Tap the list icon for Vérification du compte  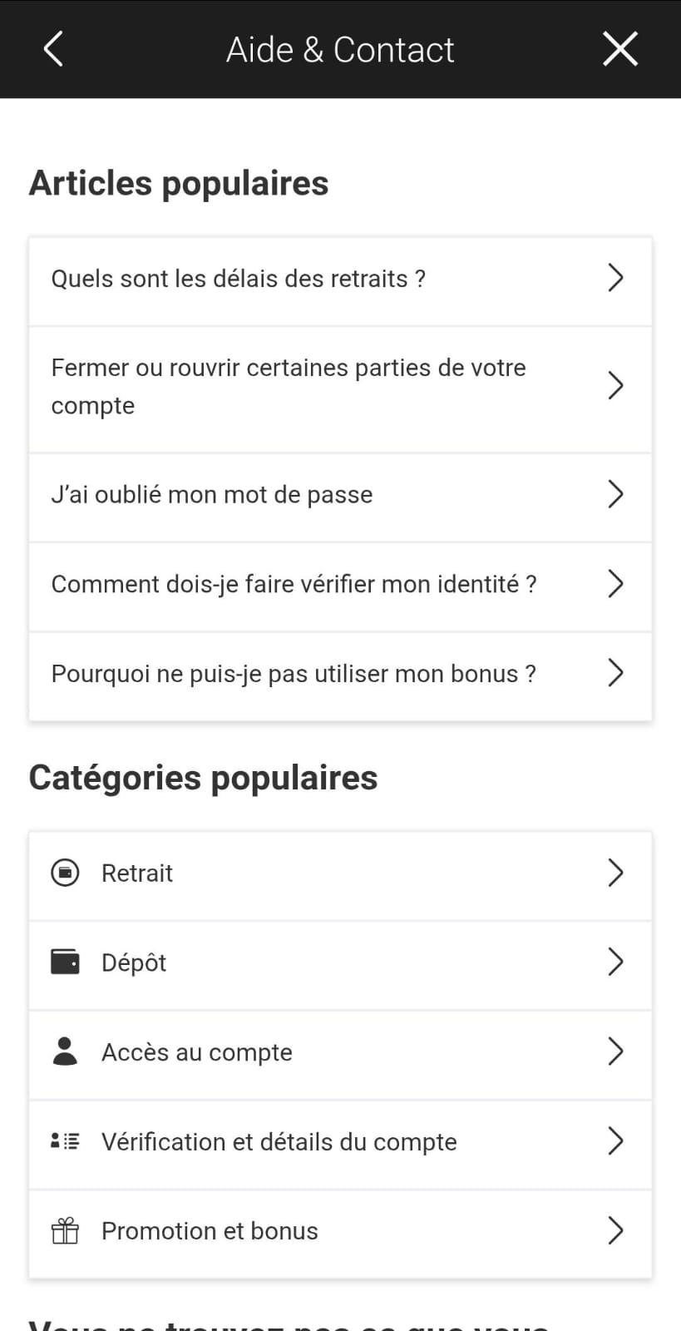click(65, 1141)
